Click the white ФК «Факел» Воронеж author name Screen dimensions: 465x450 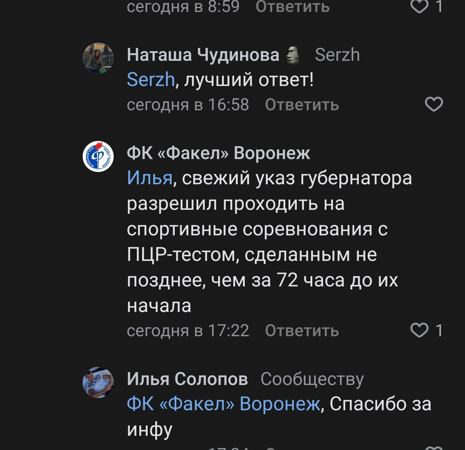pyautogui.click(x=218, y=153)
